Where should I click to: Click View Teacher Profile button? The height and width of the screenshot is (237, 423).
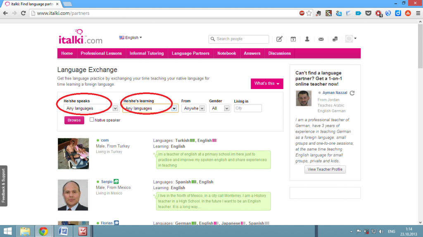[x=325, y=169]
